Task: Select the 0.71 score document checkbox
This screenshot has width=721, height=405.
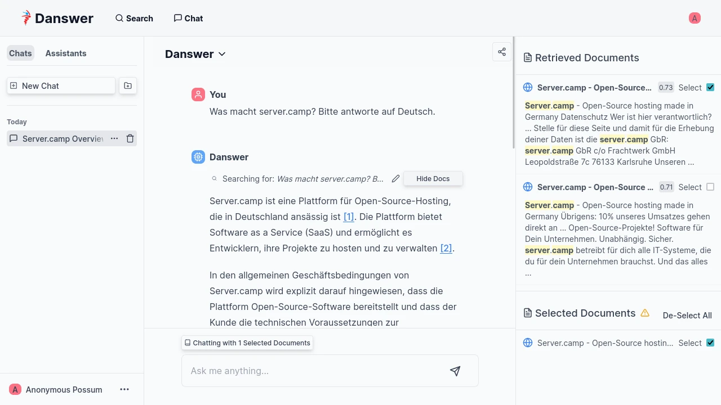Action: [x=710, y=187]
